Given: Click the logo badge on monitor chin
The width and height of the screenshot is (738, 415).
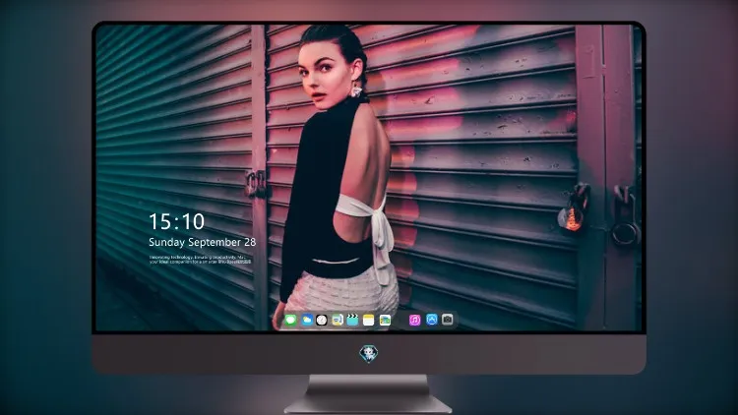Looking at the screenshot, I should (369, 354).
